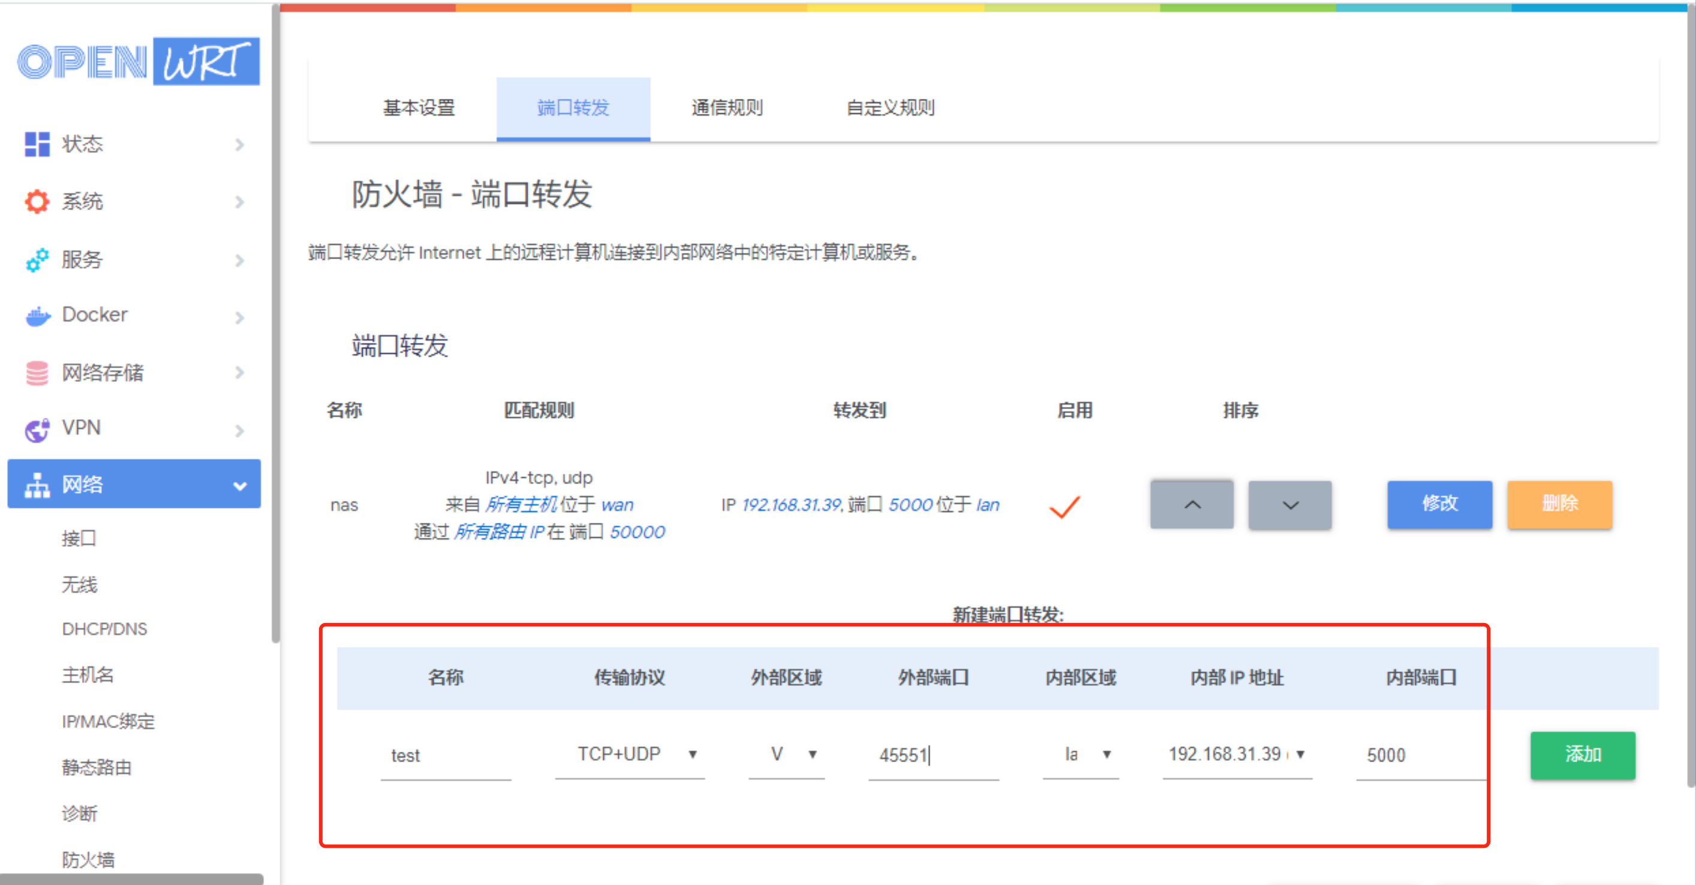Click the green 添加 button
This screenshot has height=885, width=1696.
pos(1583,755)
